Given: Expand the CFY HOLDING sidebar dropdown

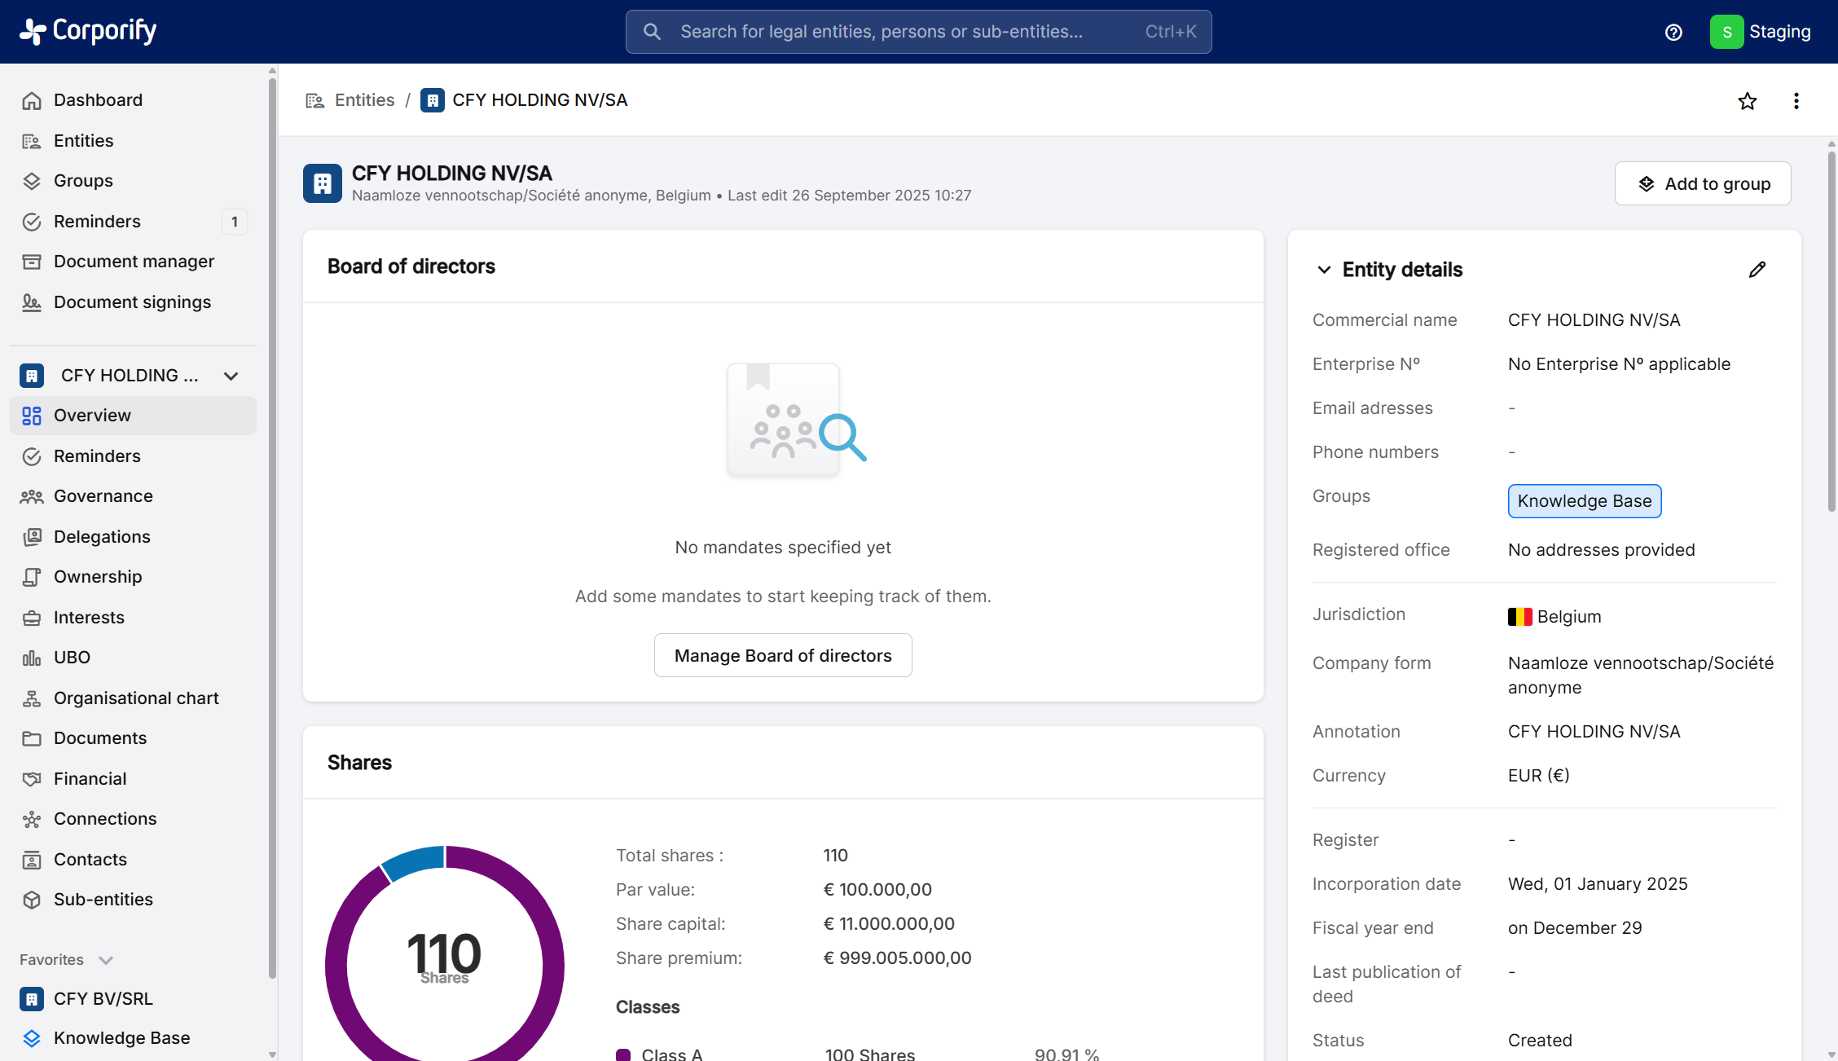Looking at the screenshot, I should pyautogui.click(x=231, y=376).
